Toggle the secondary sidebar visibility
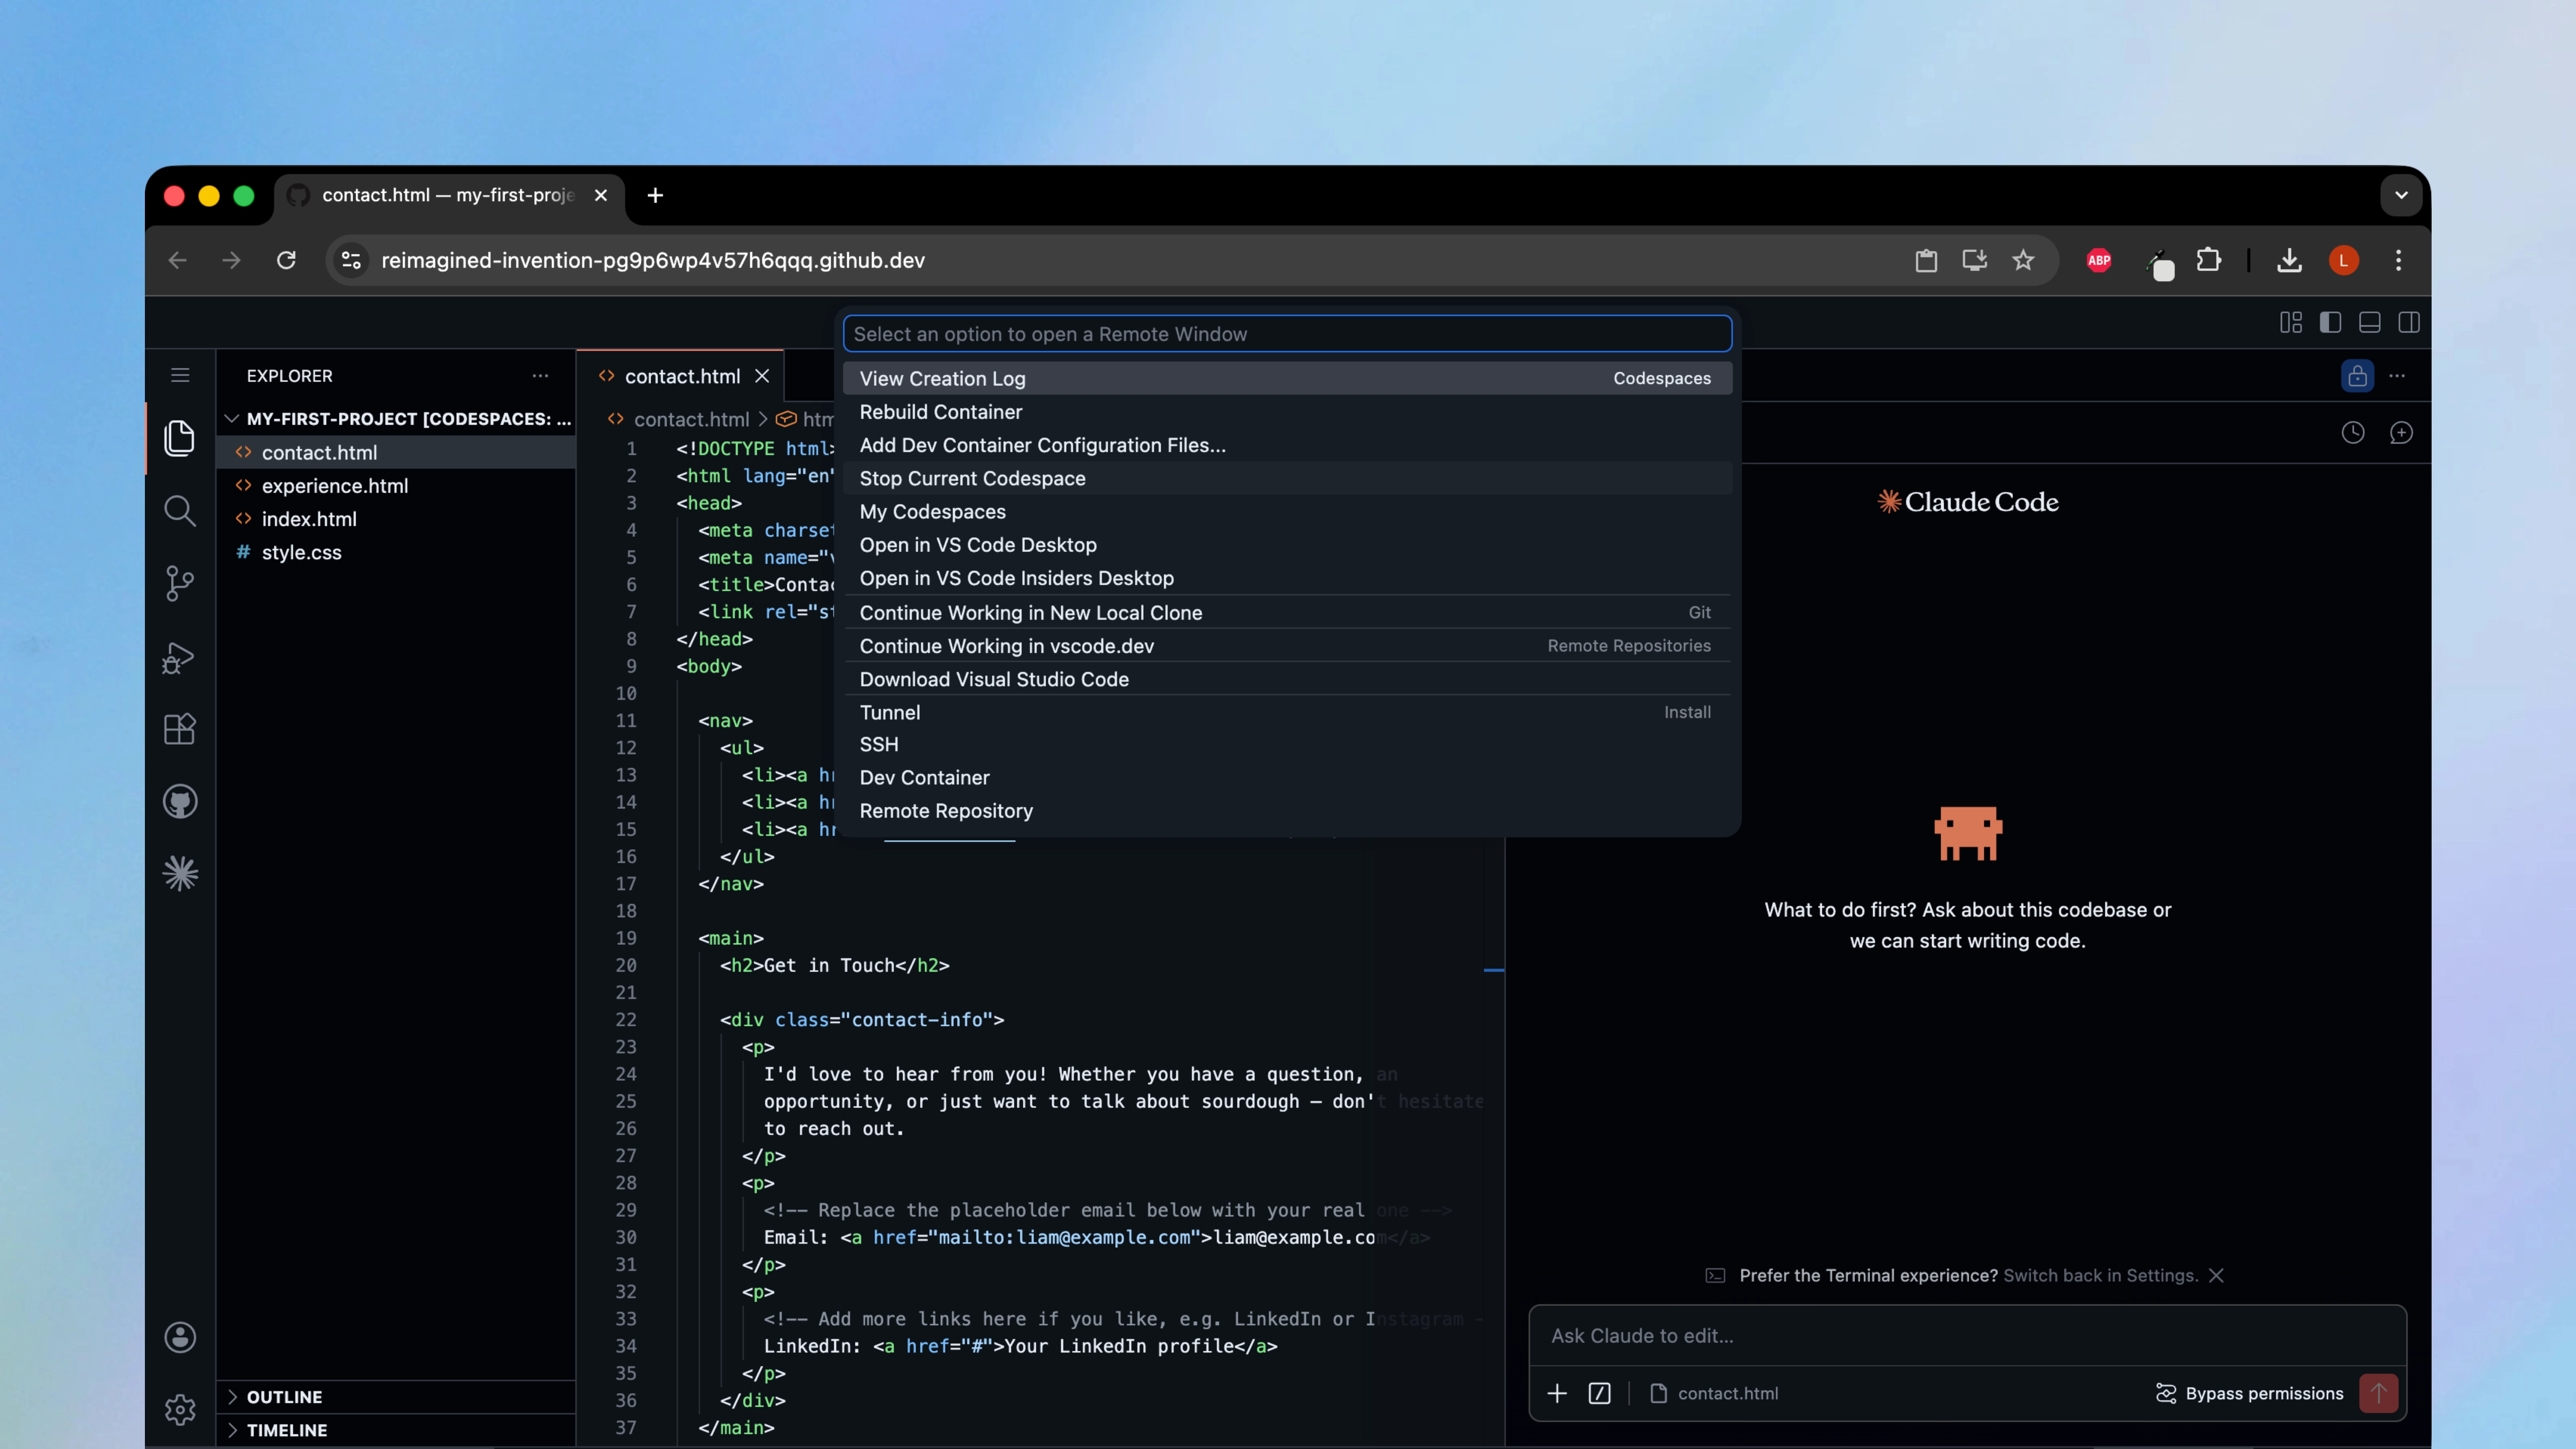This screenshot has width=2576, height=1449. coord(2408,322)
